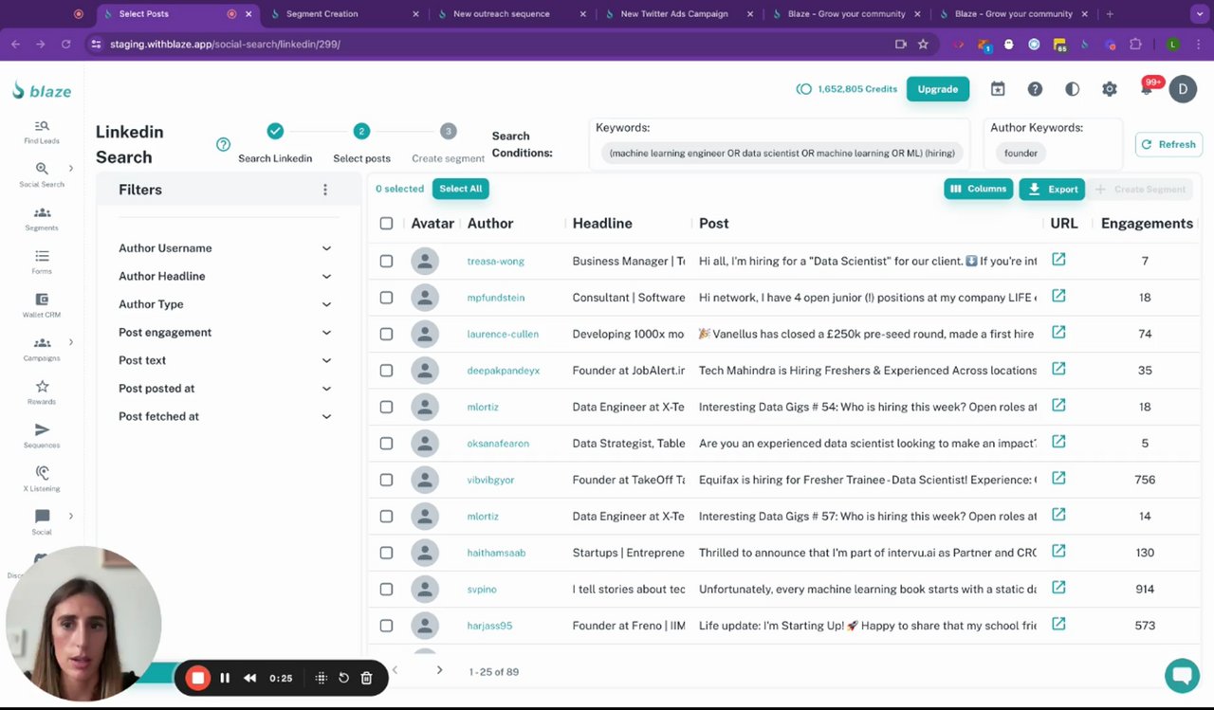Expand the Social Search sidebar submenu arrow

point(71,169)
